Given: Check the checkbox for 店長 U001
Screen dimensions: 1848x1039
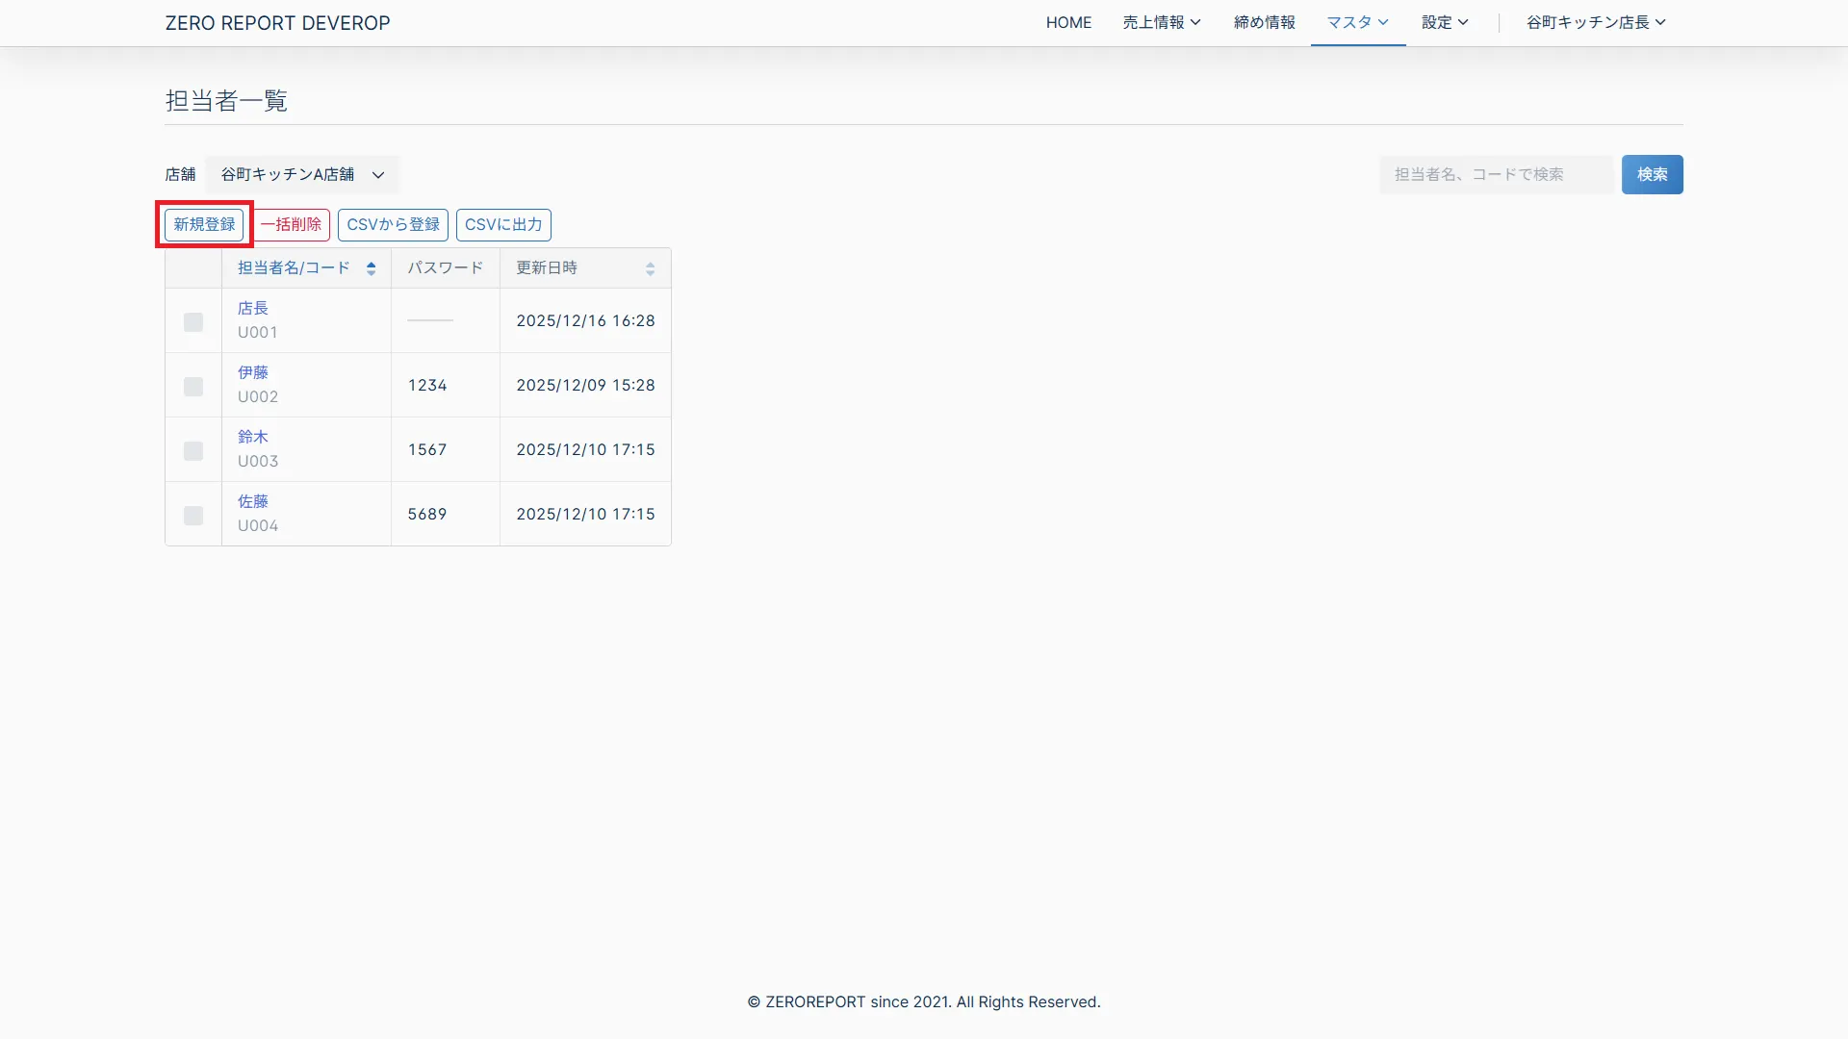Looking at the screenshot, I should 193,321.
